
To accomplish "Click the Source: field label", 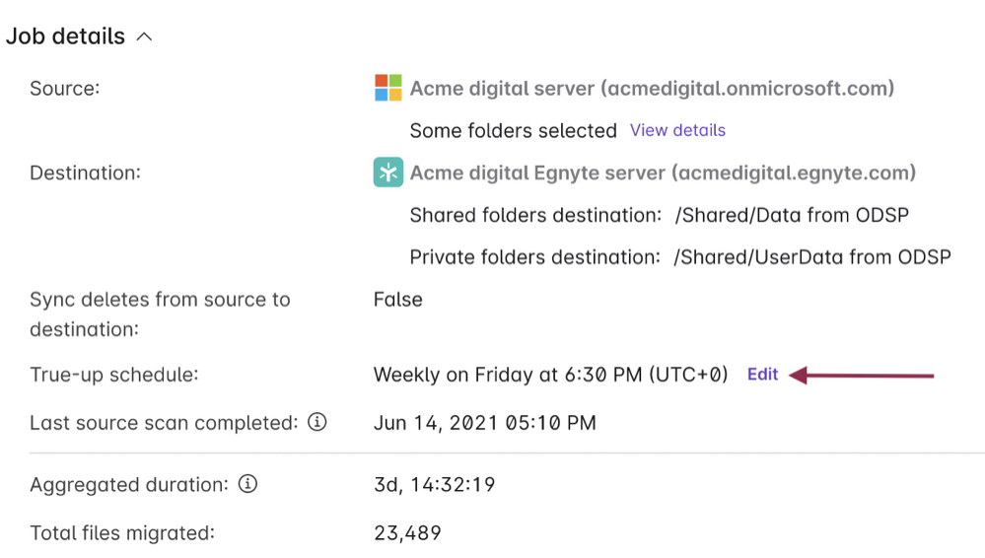I will (65, 89).
